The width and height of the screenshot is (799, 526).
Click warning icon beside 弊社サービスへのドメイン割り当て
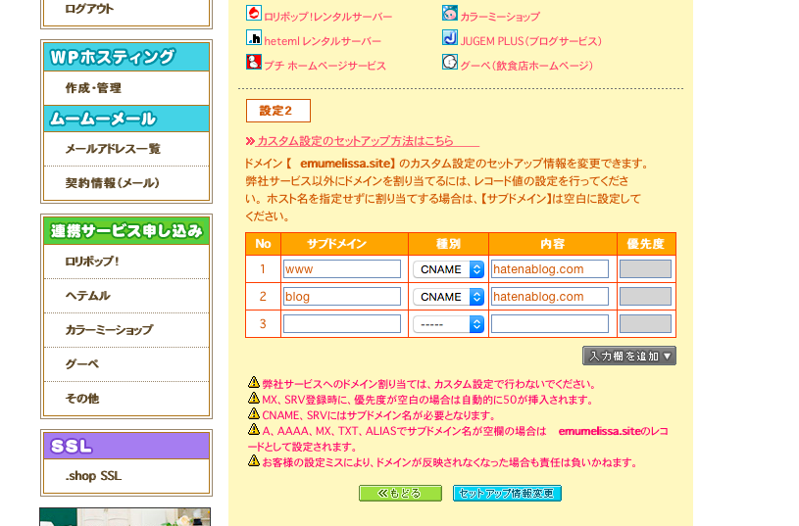254,382
